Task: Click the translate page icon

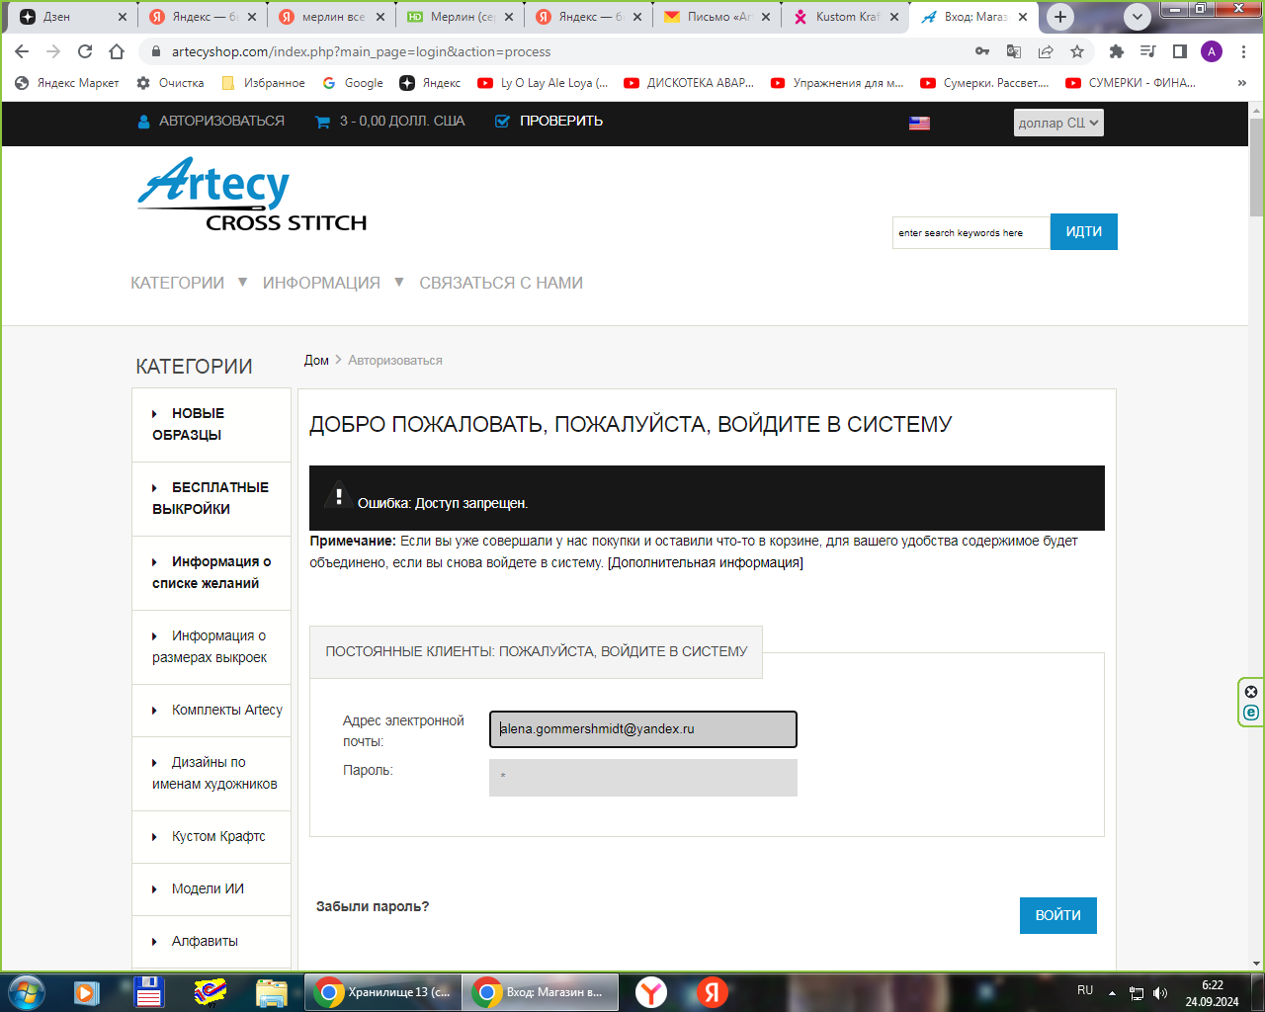Action: click(1014, 51)
